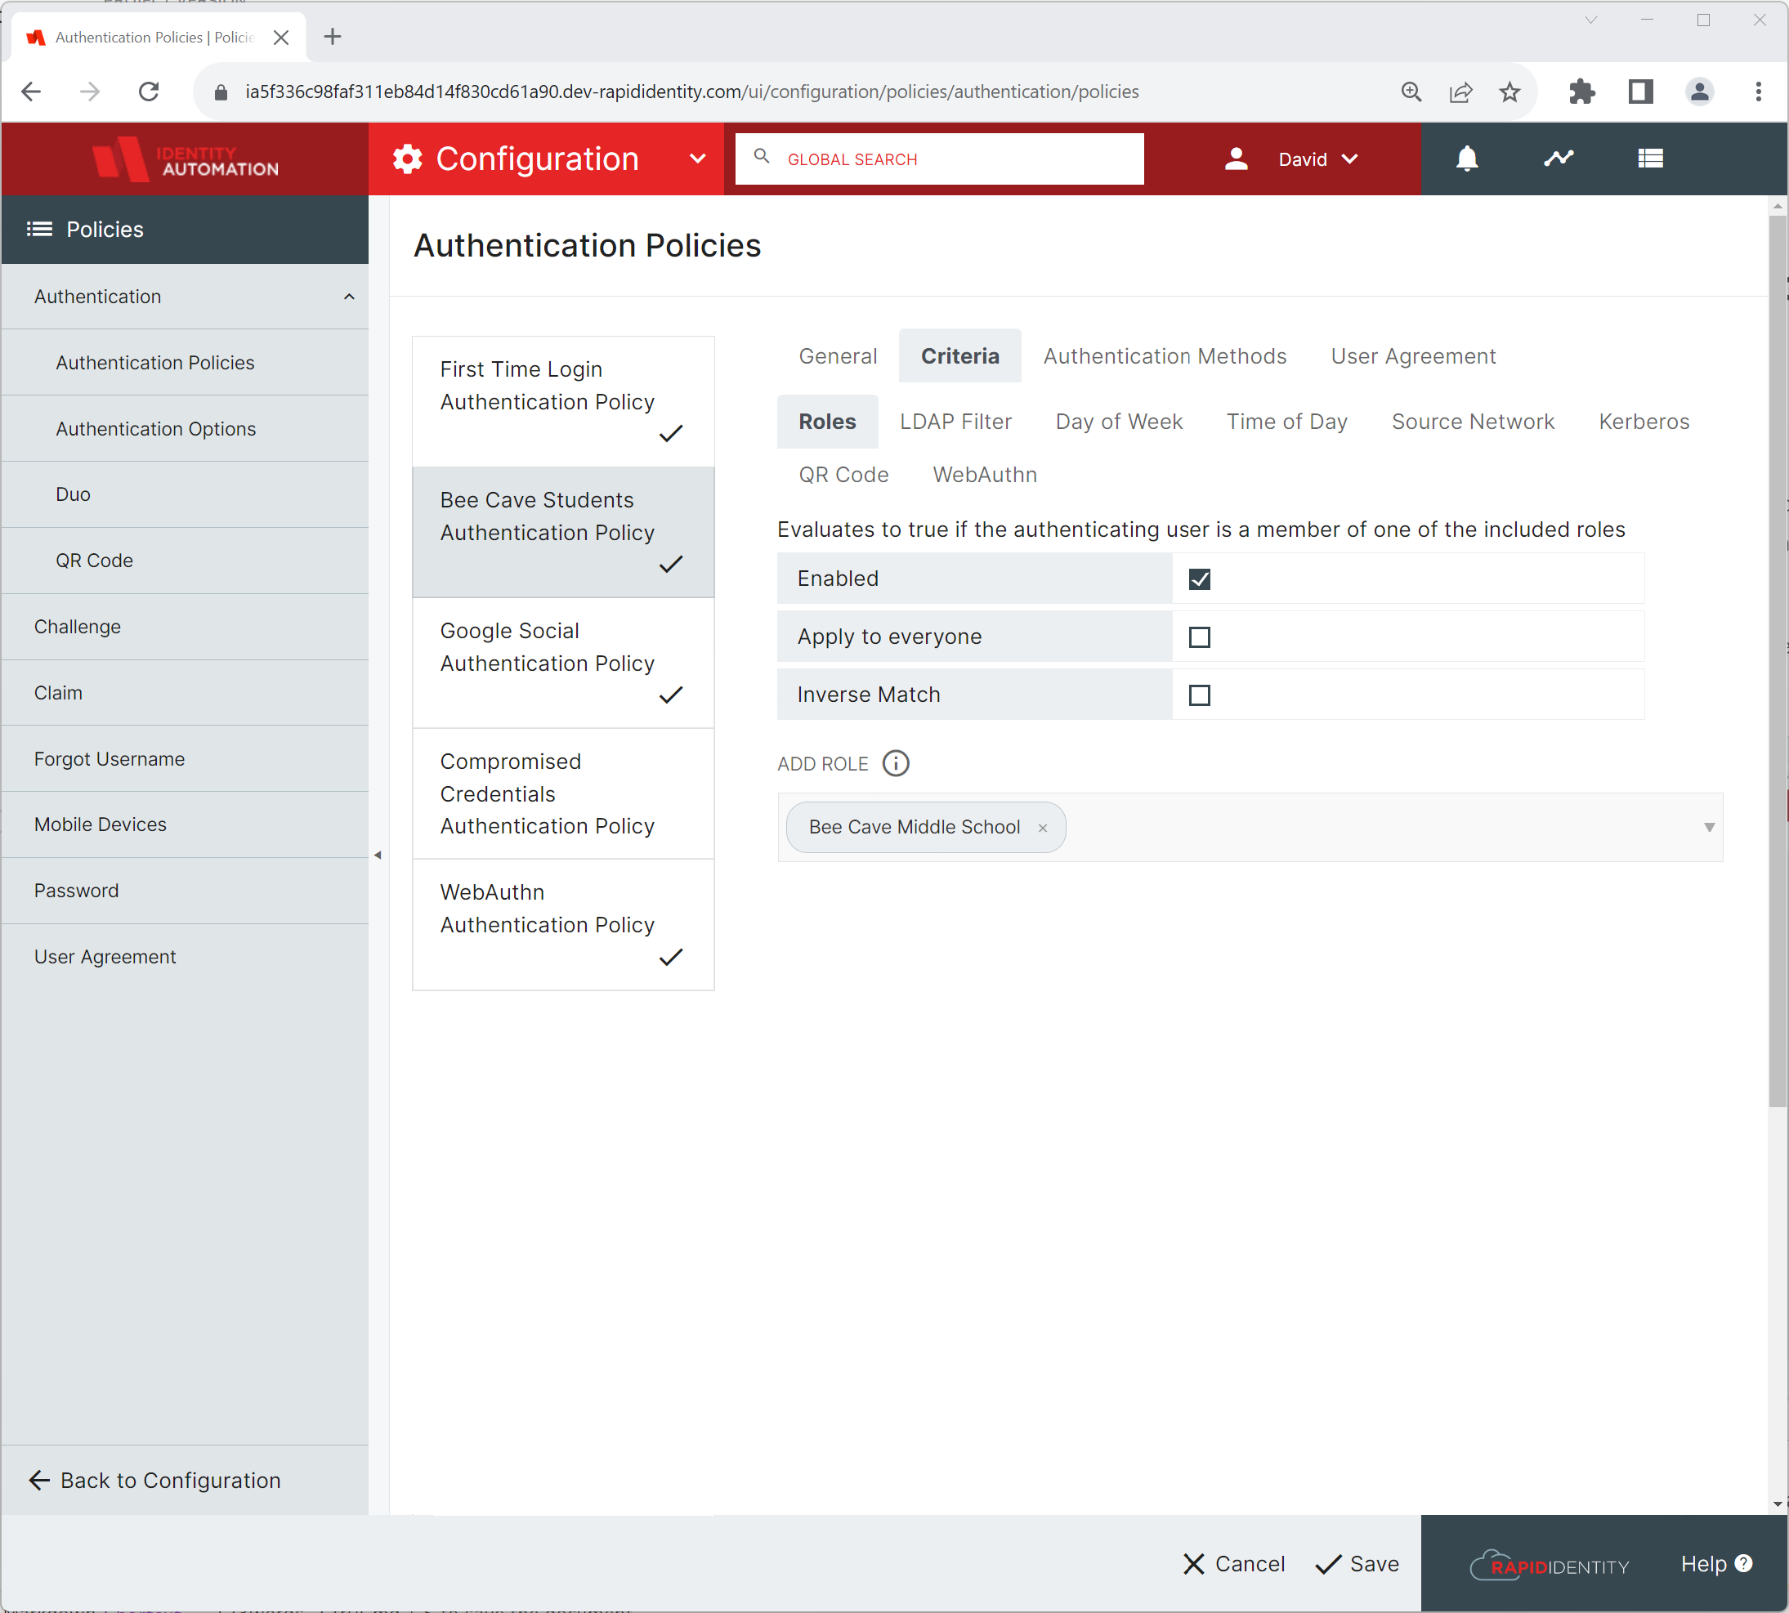Open the QR Code criteria tab
The image size is (1789, 1613).
pyautogui.click(x=843, y=475)
